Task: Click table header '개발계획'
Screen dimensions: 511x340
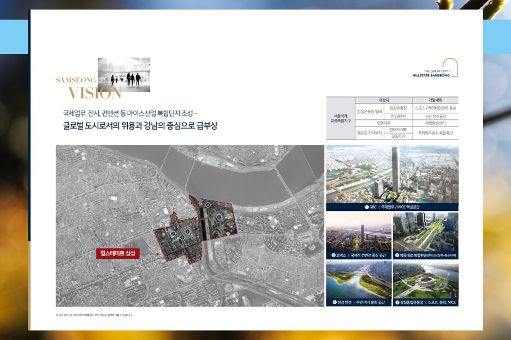Action: pyautogui.click(x=436, y=100)
